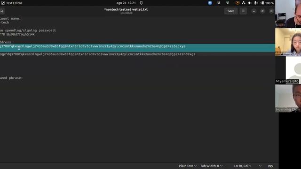Select Miyamura Eito's video tile
This screenshot has width=301, height=169.
(288, 70)
